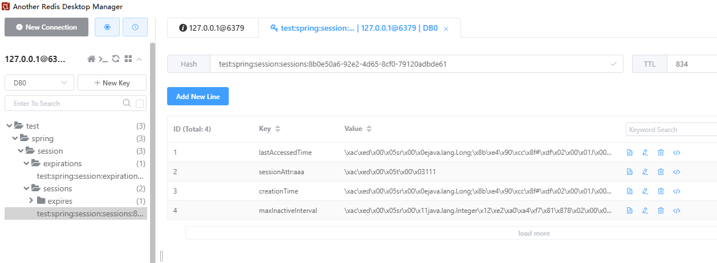Click the New Key button
This screenshot has width=717, height=263.
click(112, 83)
